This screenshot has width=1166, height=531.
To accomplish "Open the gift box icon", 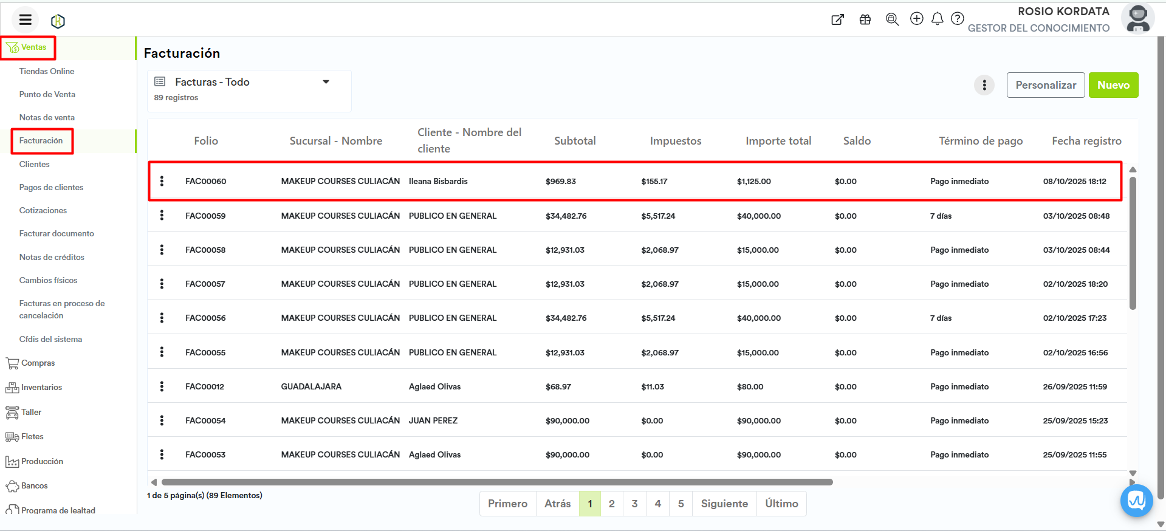I will (865, 19).
